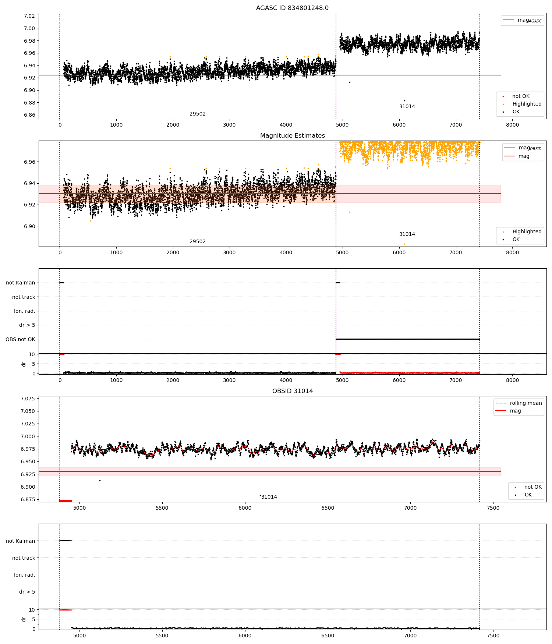Click the "6.86" y-axis tick label

point(29,115)
